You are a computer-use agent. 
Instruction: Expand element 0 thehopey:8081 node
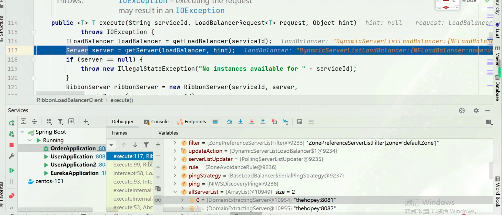pos(183,200)
